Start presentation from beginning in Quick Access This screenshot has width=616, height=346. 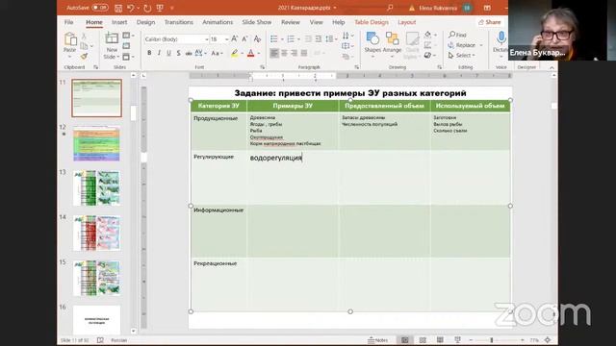coord(160,8)
